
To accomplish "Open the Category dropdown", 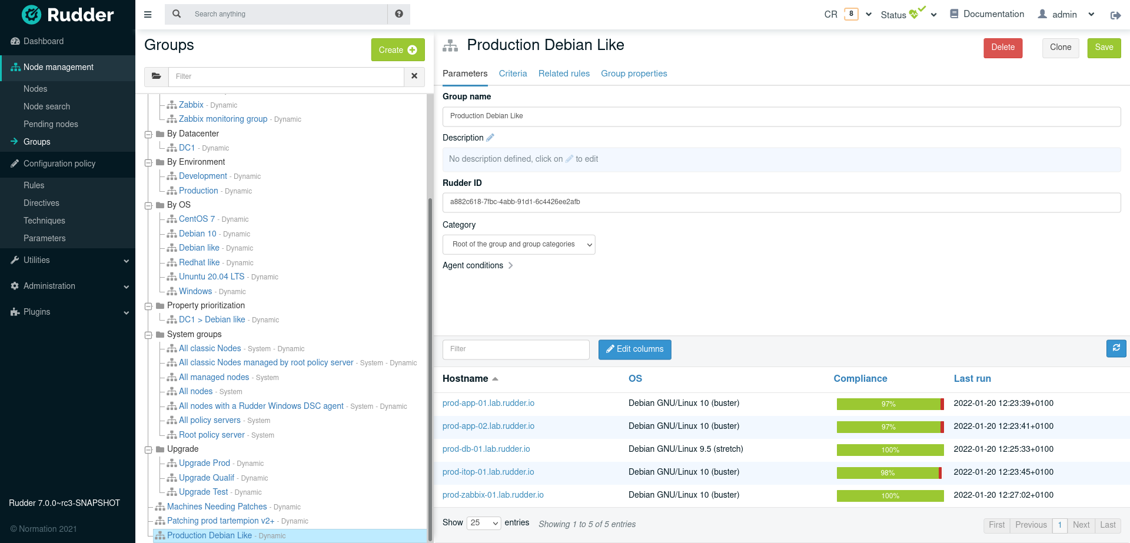I will point(519,245).
